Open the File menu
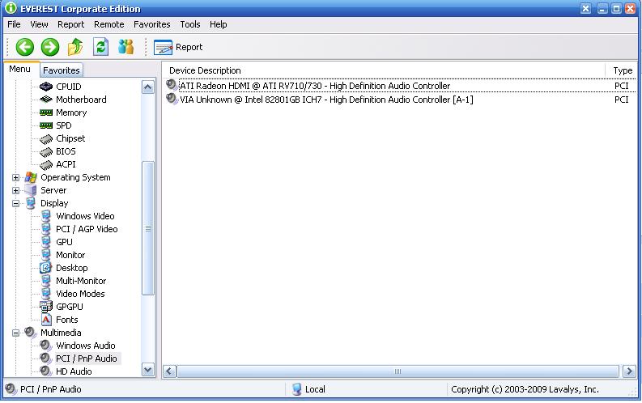 pyautogui.click(x=14, y=24)
